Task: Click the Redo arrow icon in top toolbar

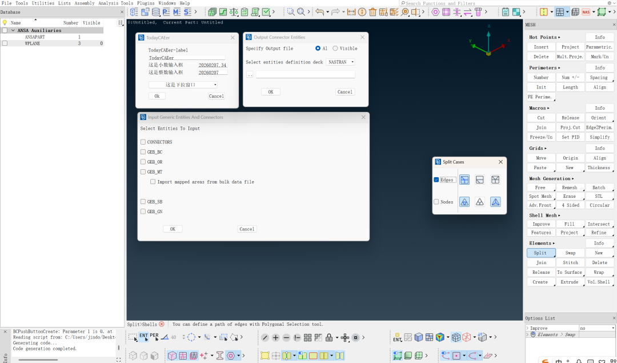Action: (335, 12)
